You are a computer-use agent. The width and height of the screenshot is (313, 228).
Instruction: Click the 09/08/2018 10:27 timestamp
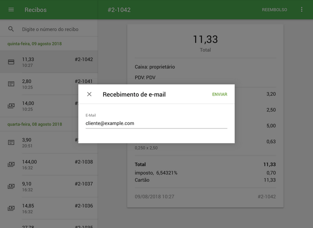(x=154, y=197)
